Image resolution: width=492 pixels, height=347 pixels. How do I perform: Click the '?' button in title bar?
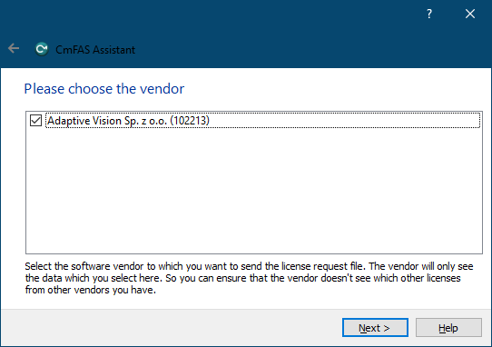click(429, 14)
